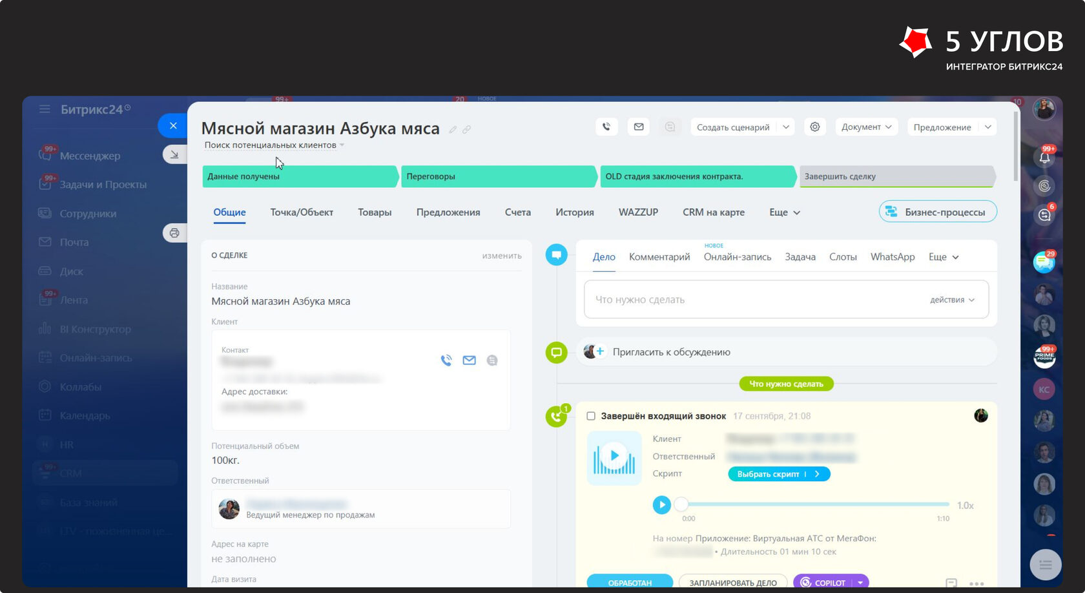Open the Поиск потенциальных клиентов pipeline dropdown
Screen dimensions: 1085x593
pos(274,145)
